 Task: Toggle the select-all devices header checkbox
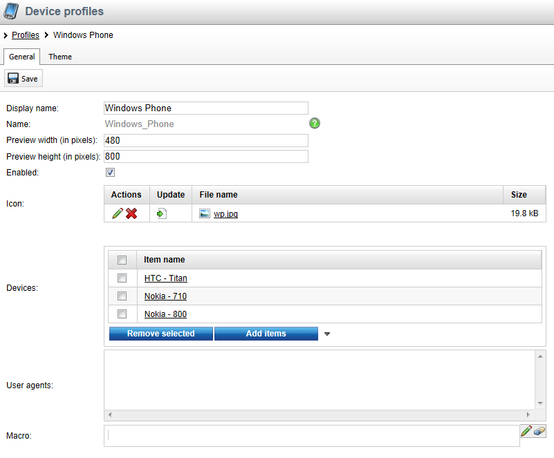pos(122,260)
